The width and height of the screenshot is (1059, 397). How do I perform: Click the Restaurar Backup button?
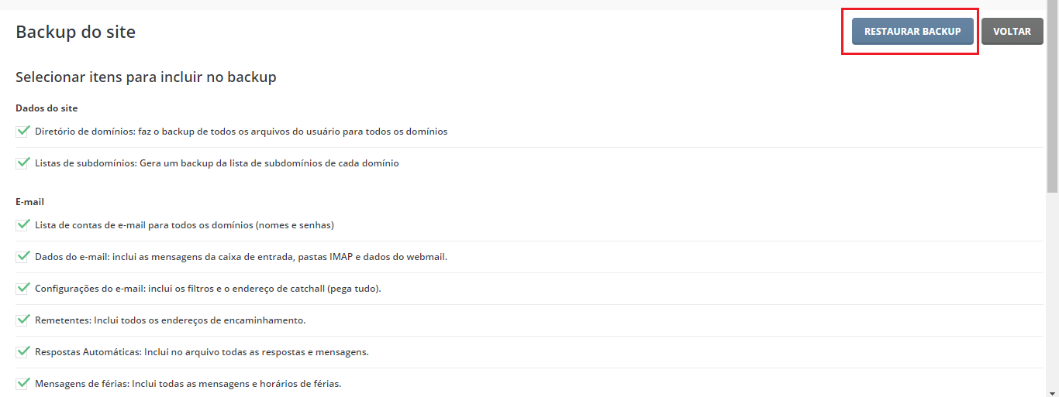point(912,32)
